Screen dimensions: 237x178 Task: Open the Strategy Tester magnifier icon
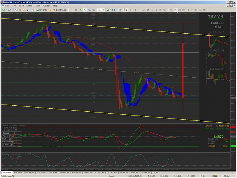[33, 10]
